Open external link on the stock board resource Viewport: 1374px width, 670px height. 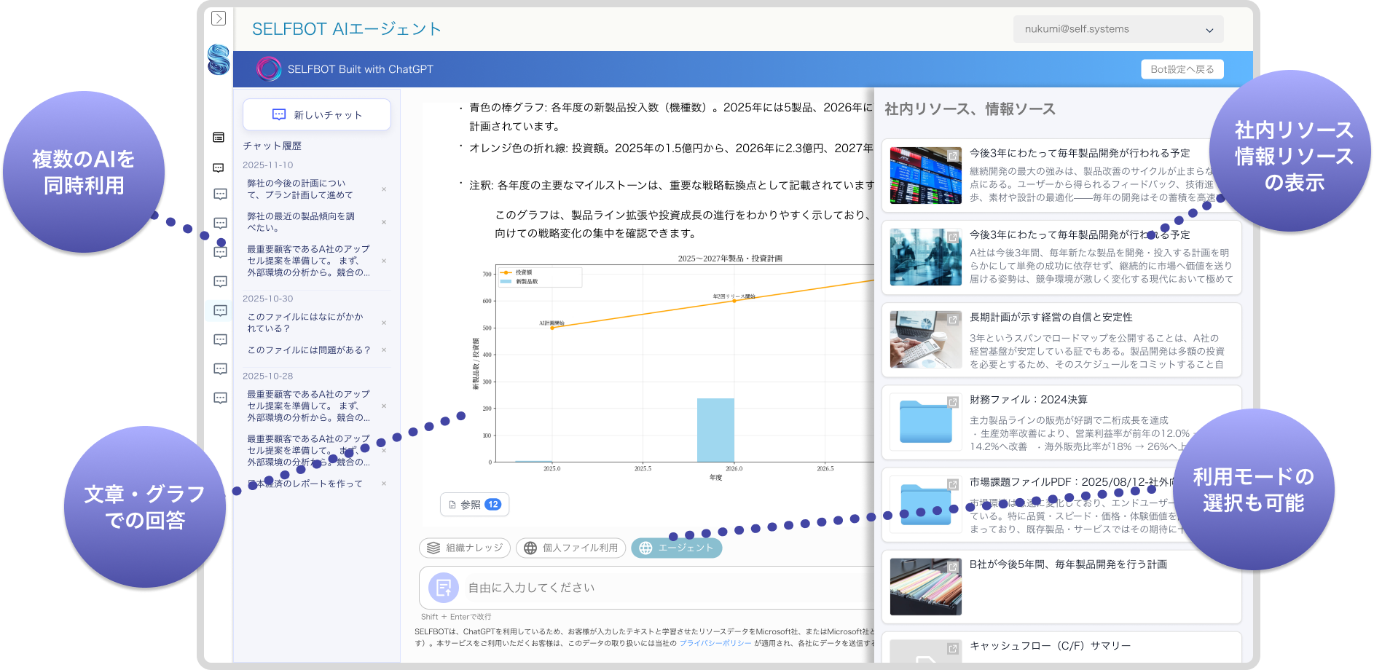pos(952,156)
